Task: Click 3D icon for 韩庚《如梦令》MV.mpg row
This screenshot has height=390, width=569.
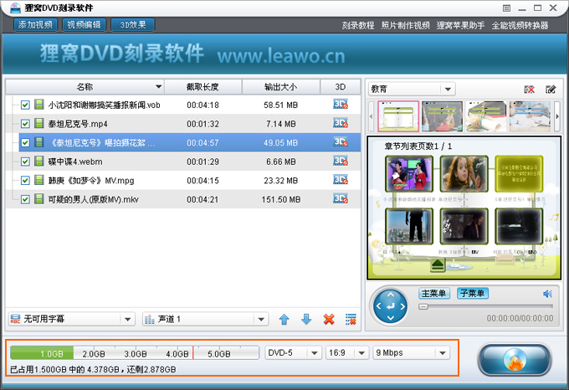Action: click(341, 180)
